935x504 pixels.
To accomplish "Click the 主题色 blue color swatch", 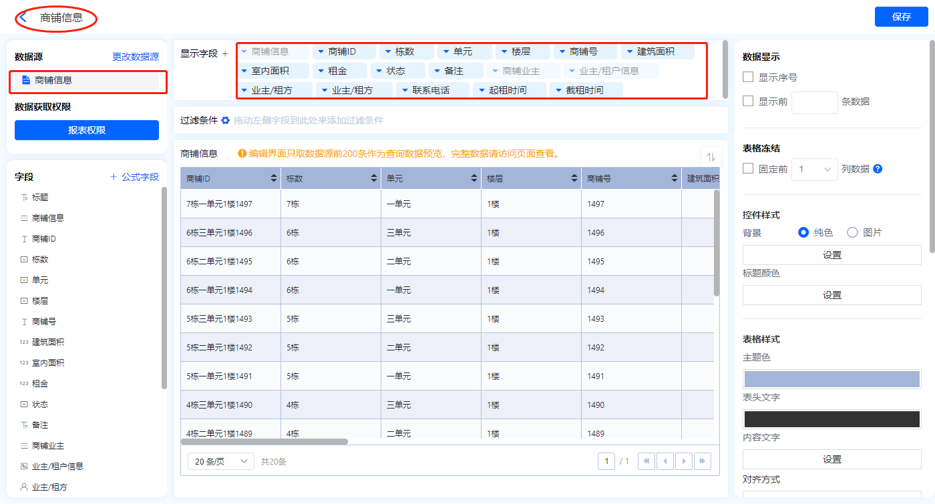I will tap(831, 379).
